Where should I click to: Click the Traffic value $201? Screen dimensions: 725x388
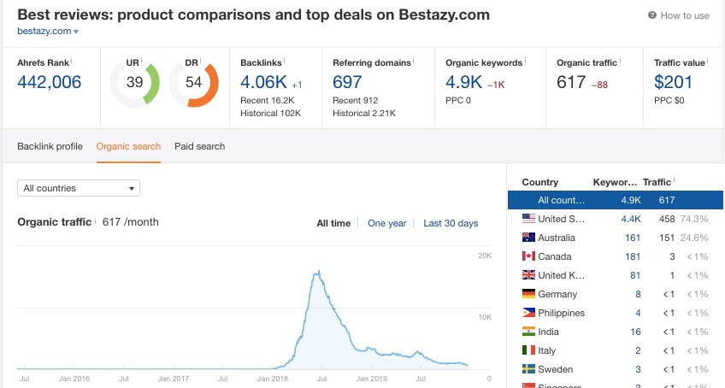pos(673,82)
